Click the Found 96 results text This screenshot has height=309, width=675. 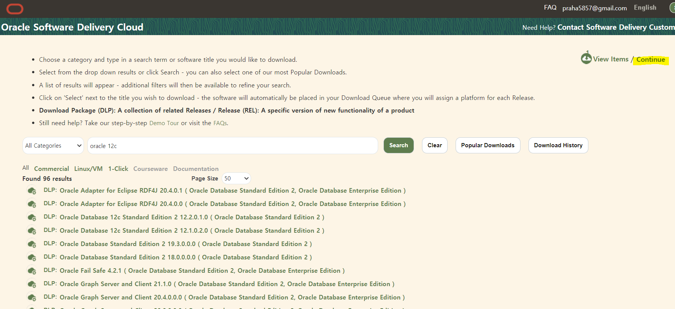pos(47,179)
